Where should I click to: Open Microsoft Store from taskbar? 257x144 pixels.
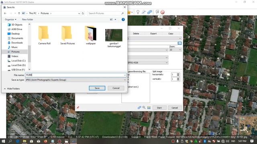point(31,141)
